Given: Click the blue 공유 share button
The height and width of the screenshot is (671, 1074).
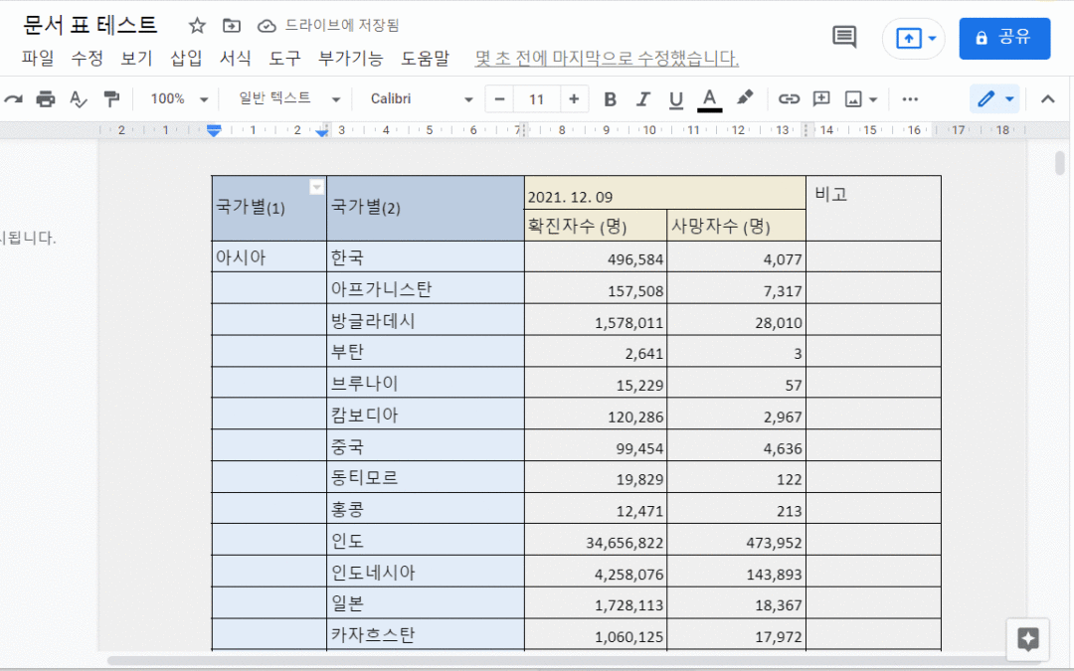Looking at the screenshot, I should point(1004,39).
